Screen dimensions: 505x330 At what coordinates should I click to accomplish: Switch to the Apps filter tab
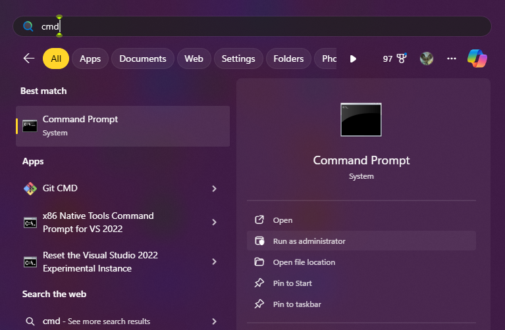tap(90, 59)
